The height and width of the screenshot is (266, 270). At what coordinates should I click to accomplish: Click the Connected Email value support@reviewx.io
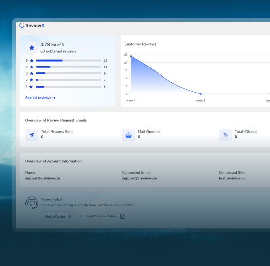[140, 178]
